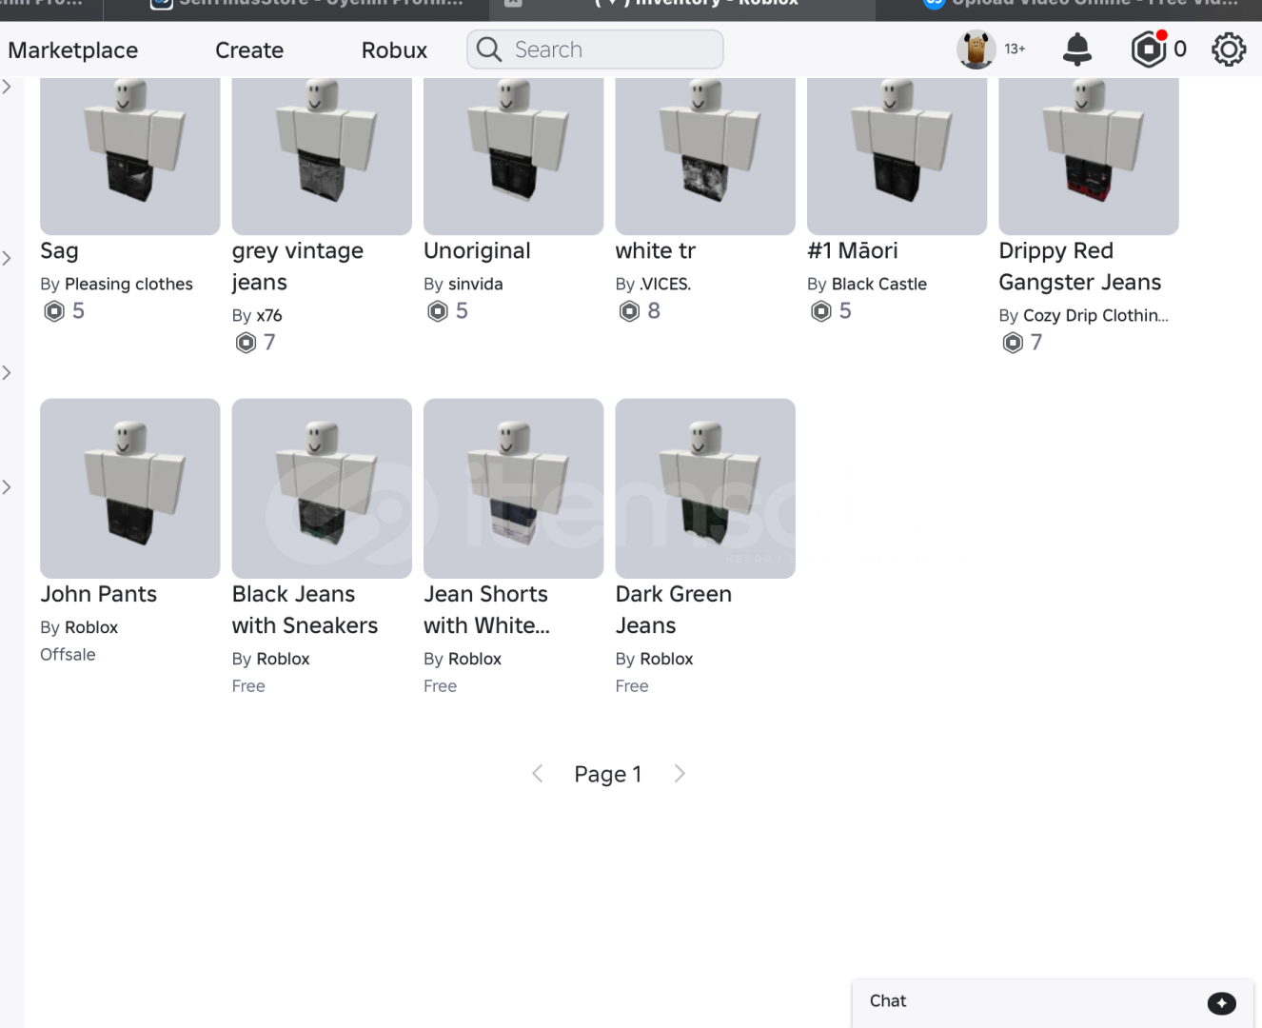Click the #1 Māori item title
Image resolution: width=1262 pixels, height=1028 pixels.
[853, 251]
